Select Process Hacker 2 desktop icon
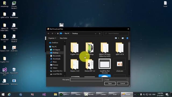Image resolution: width=172 pixels, height=97 pixels. pos(14,5)
